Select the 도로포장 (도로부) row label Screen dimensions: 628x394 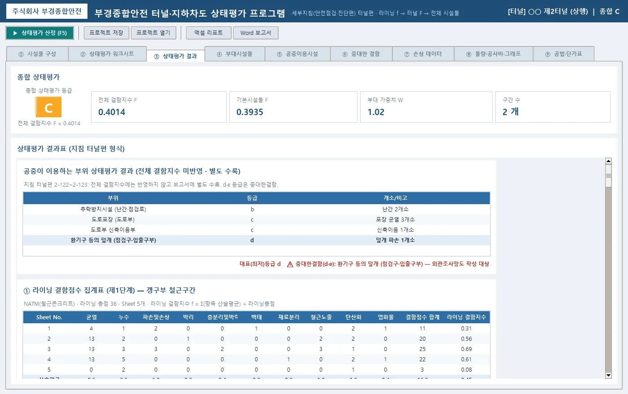point(113,219)
